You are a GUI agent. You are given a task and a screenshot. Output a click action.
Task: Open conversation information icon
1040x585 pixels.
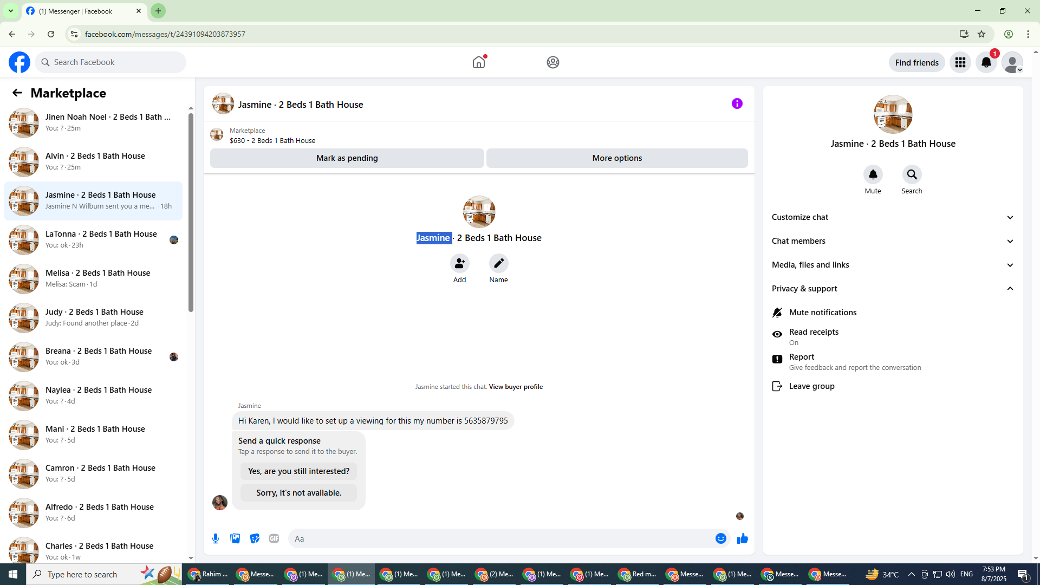click(737, 103)
